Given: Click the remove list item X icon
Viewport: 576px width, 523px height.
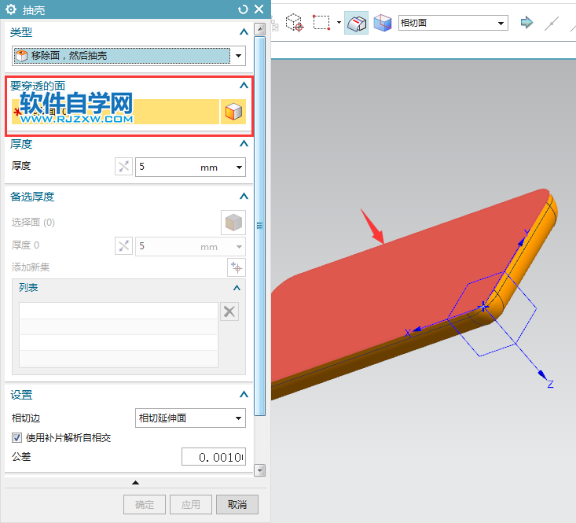Looking at the screenshot, I should pos(229,311).
